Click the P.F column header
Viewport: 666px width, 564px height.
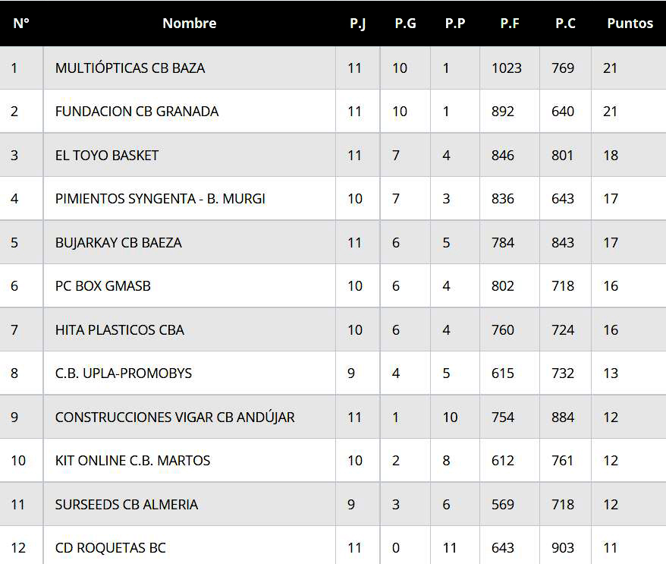[x=510, y=24]
